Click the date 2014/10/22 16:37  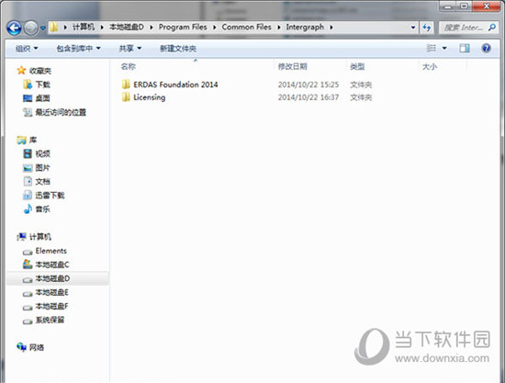[309, 97]
